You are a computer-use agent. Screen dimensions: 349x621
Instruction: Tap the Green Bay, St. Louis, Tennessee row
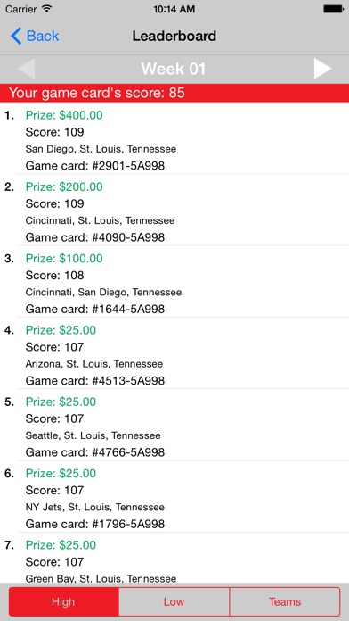pos(174,558)
